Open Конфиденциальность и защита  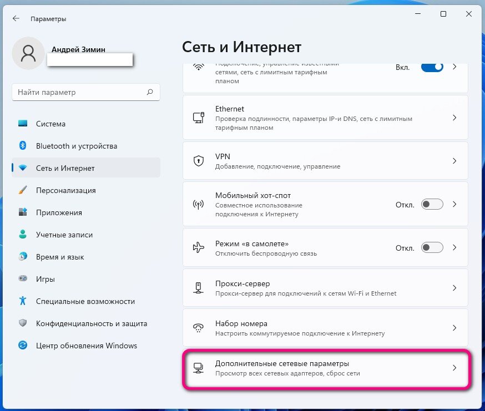(x=86, y=323)
